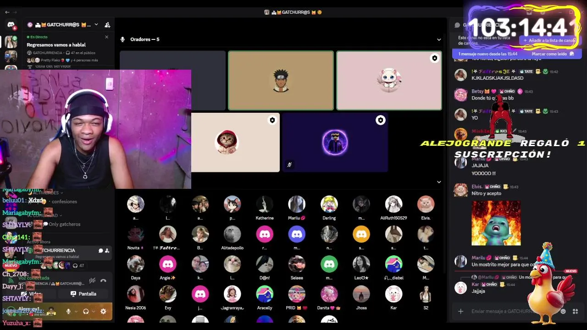
Task: Open audience member S2's avatar
Action: (x=426, y=294)
